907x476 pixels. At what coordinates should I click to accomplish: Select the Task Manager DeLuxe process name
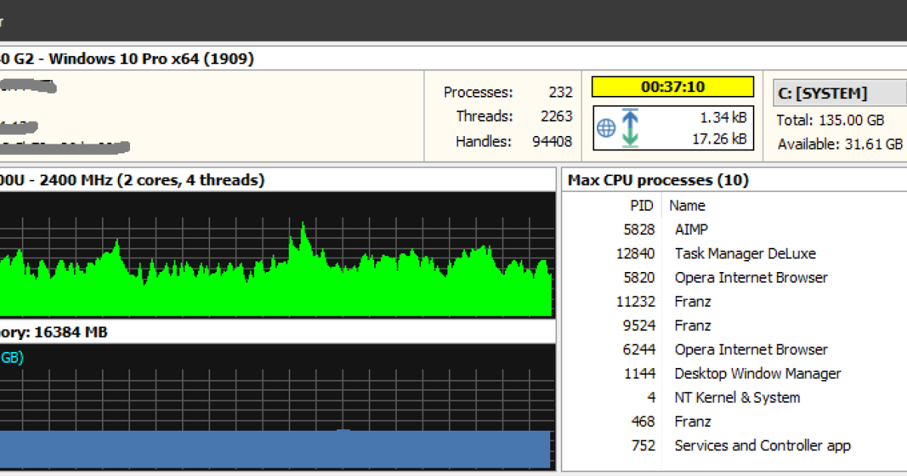tap(745, 254)
